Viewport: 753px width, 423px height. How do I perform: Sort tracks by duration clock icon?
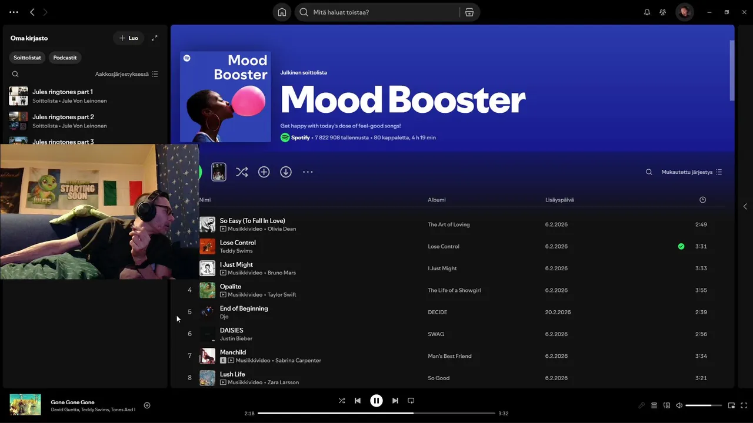click(x=702, y=200)
